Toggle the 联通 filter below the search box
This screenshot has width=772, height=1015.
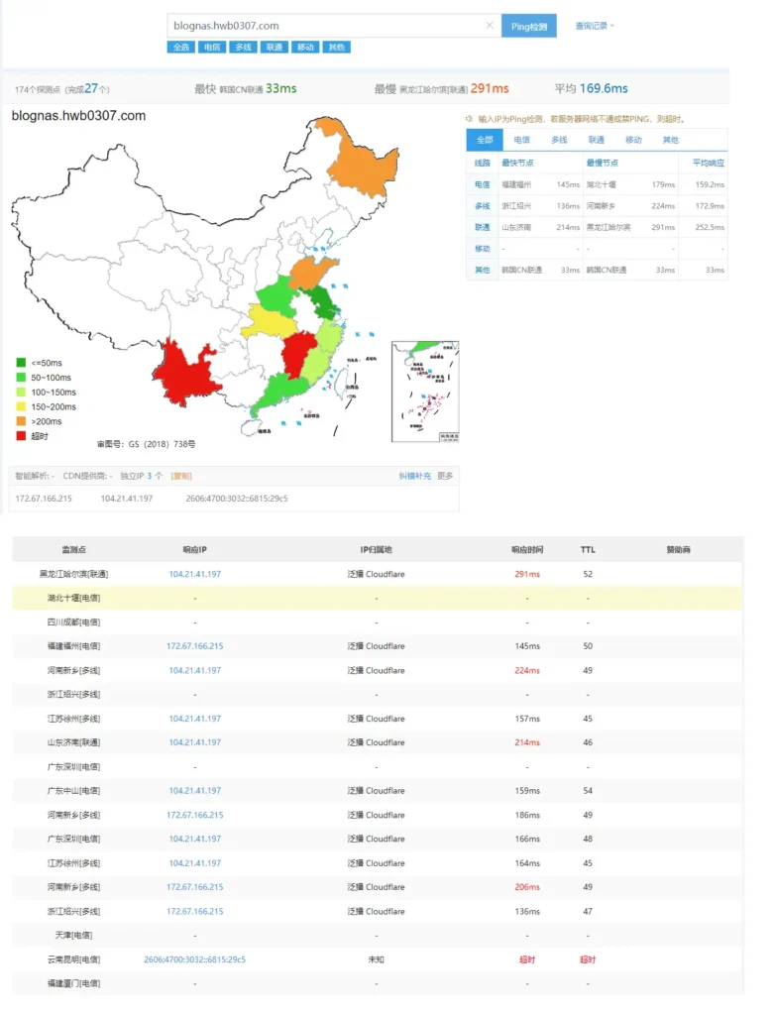pyautogui.click(x=275, y=47)
